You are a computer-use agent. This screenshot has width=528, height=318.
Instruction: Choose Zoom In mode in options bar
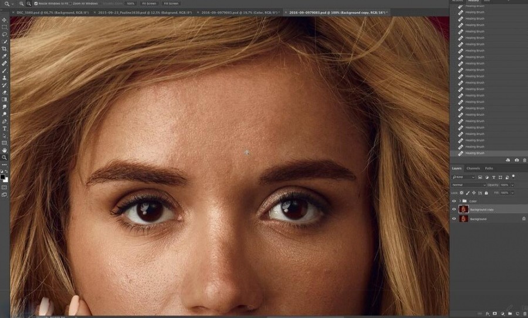(x=22, y=4)
